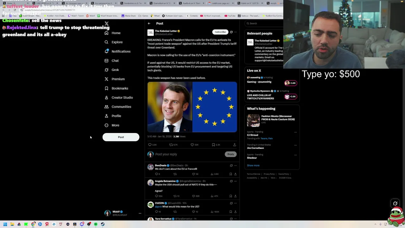Like the CUZZIN reply

pyautogui.click(x=194, y=212)
